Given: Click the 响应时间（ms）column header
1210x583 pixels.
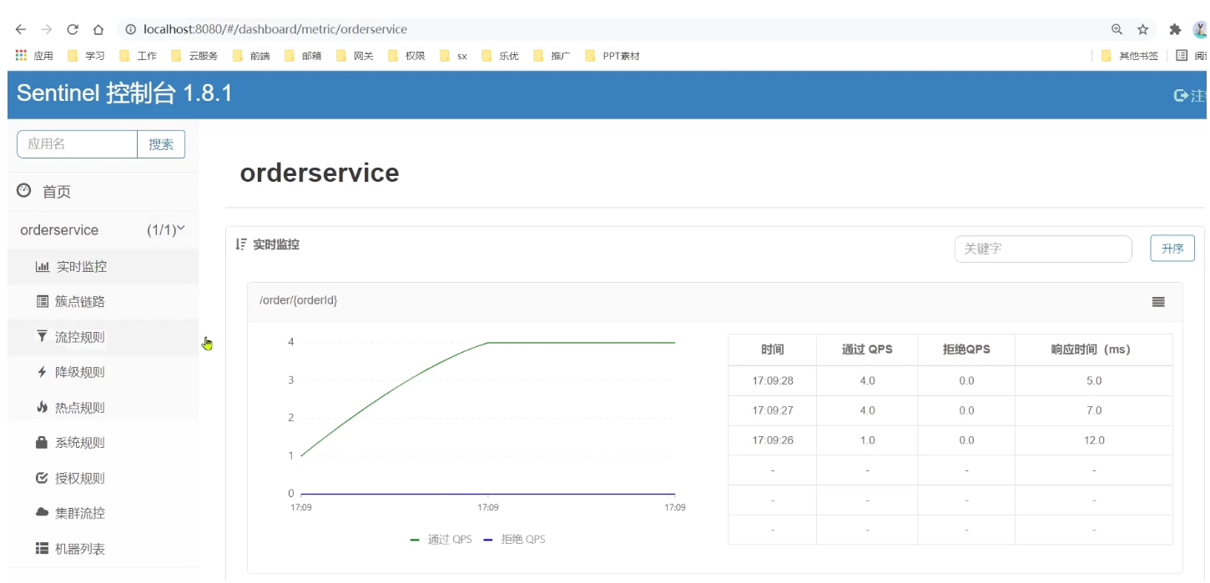Looking at the screenshot, I should tap(1094, 349).
